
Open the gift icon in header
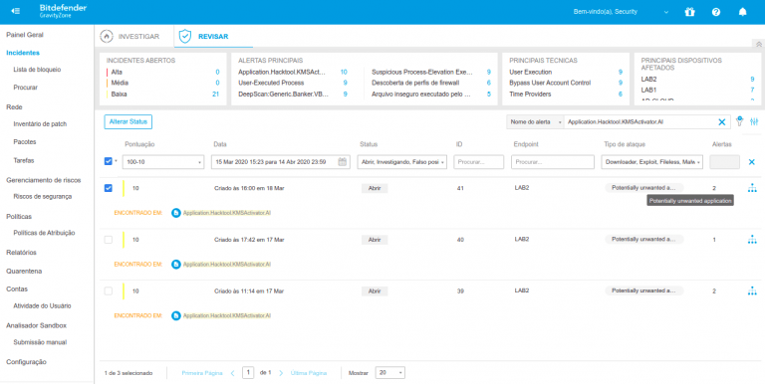(689, 12)
